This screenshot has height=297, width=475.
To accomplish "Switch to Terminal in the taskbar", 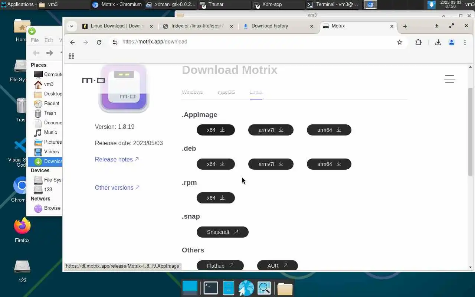I will coord(332,4).
